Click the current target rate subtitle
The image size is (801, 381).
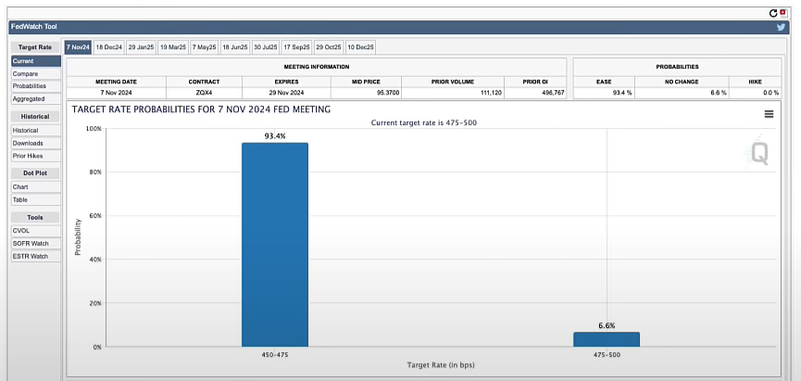click(x=423, y=122)
